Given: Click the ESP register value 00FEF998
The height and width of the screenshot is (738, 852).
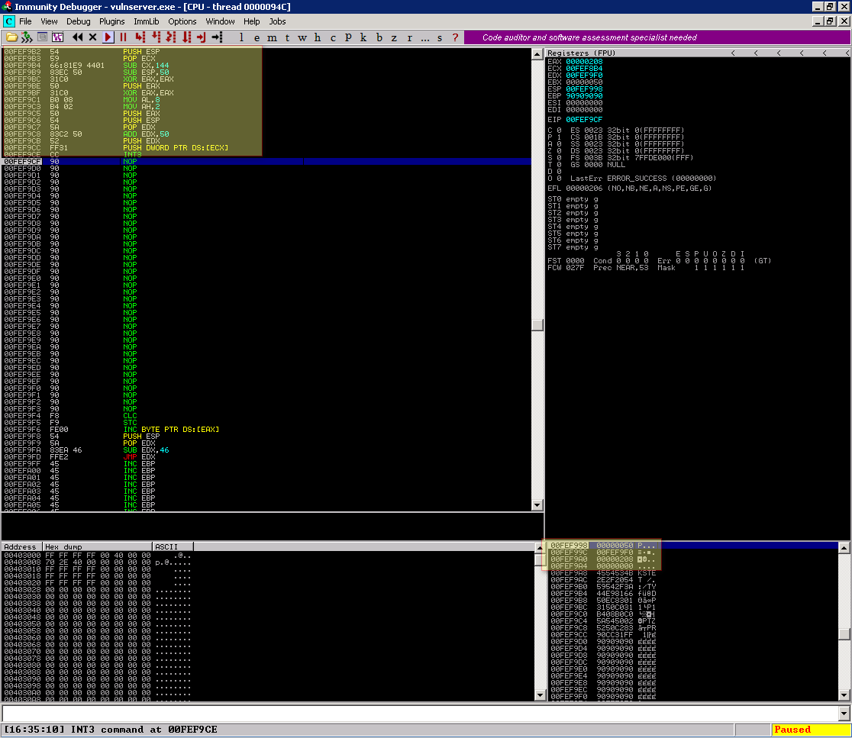Looking at the screenshot, I should coord(584,89).
